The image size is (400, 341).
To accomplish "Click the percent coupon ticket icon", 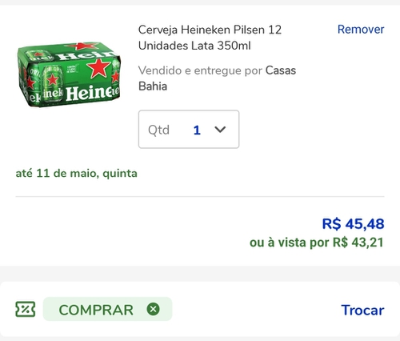I will click(26, 309).
